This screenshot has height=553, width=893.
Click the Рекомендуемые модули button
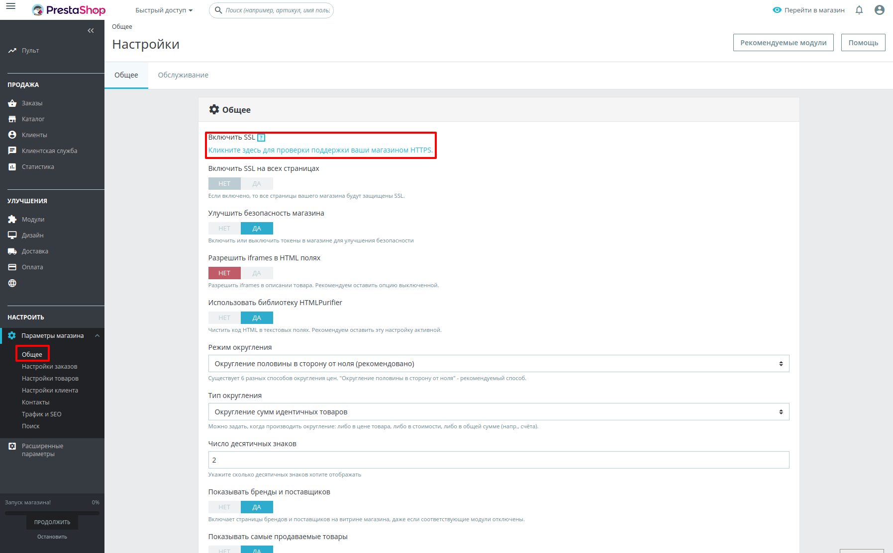(783, 42)
